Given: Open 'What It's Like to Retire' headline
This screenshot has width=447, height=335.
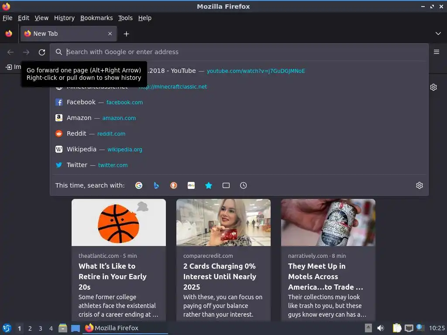Looking at the screenshot, I should coord(113,277).
